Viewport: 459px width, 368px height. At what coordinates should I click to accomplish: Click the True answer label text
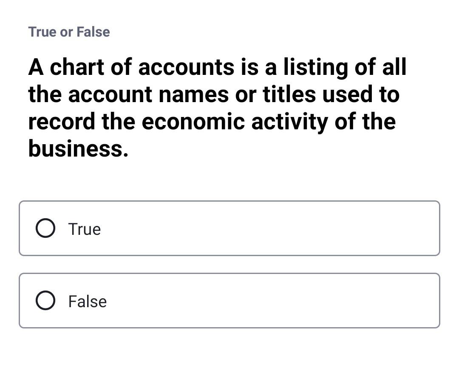[85, 229]
